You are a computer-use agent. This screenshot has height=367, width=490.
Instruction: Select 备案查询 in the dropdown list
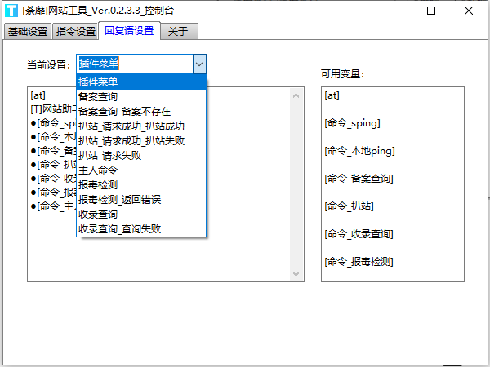[x=98, y=96]
